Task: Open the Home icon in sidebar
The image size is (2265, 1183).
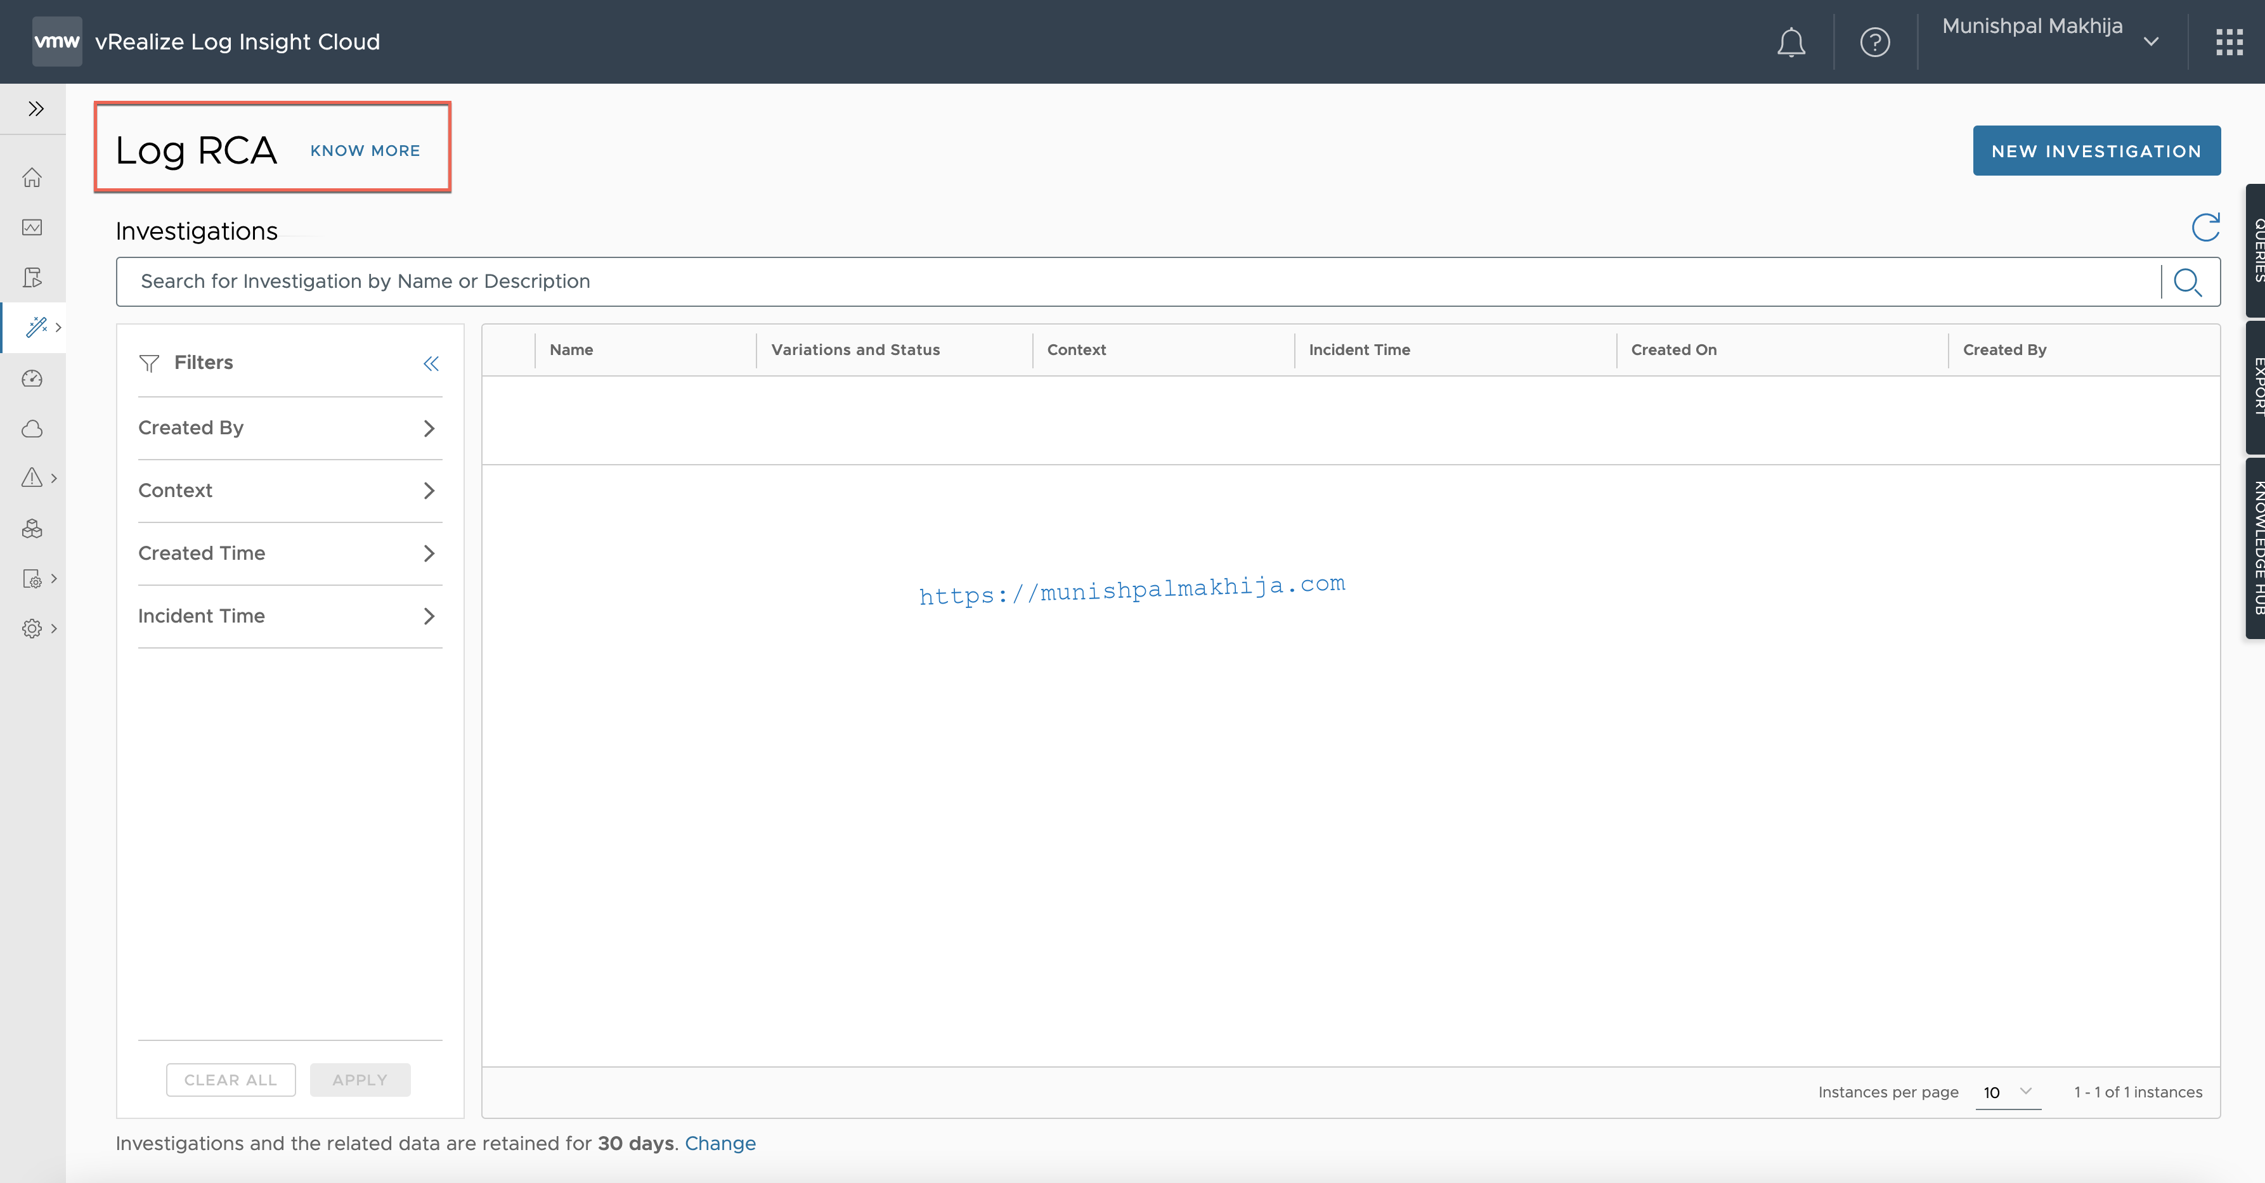Action: click(x=32, y=178)
